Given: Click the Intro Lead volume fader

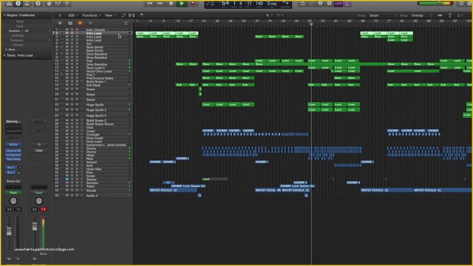Looking at the screenshot, I should point(9,231).
